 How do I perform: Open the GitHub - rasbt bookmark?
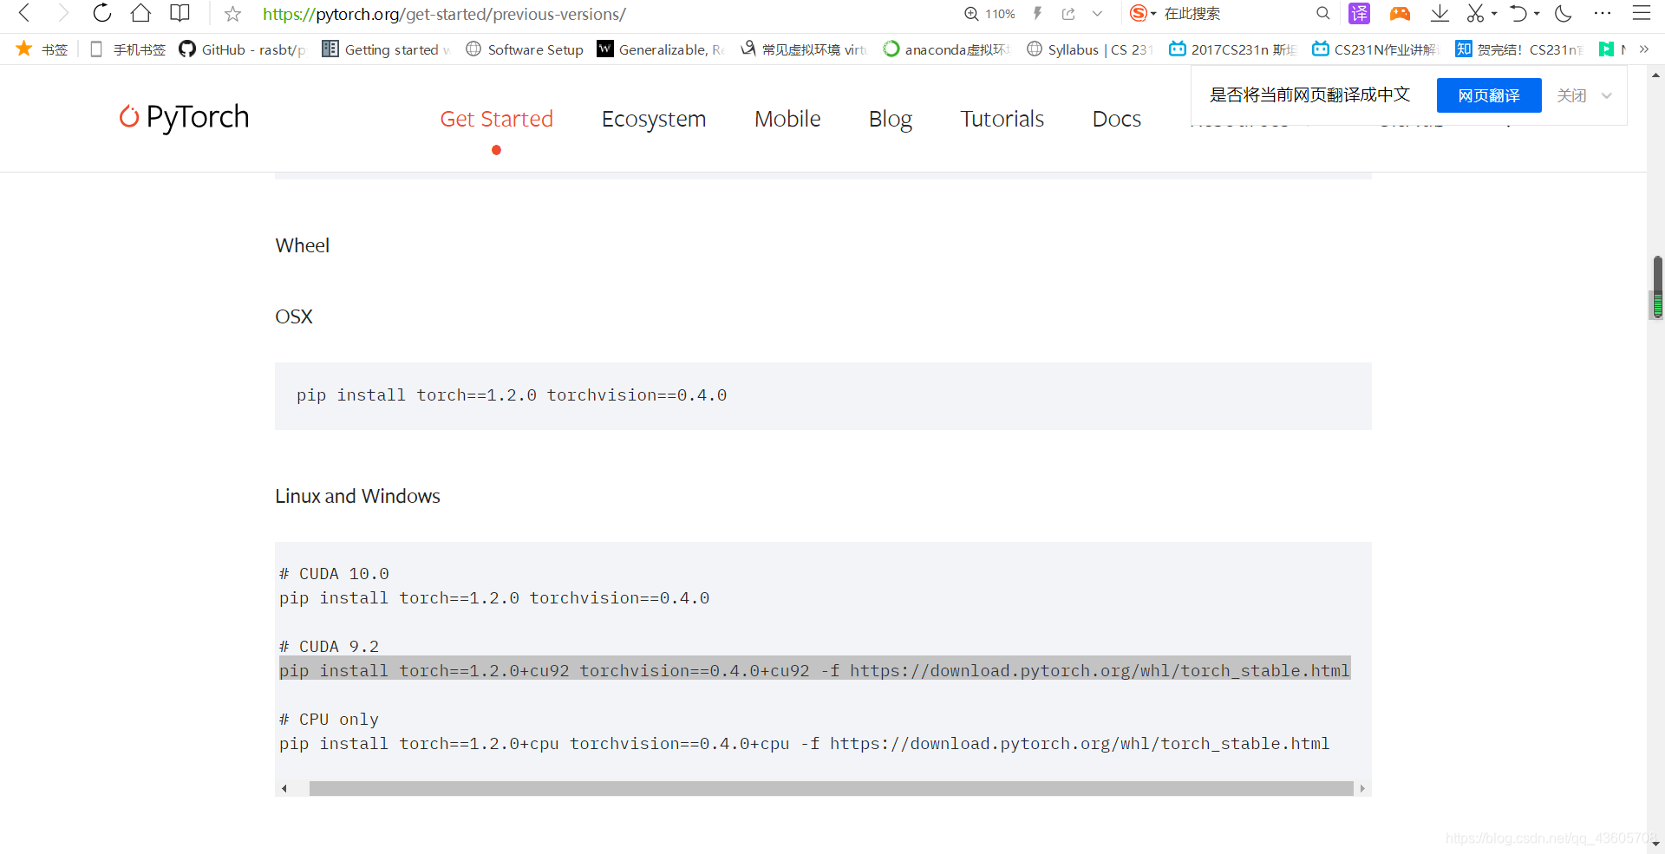click(x=242, y=49)
